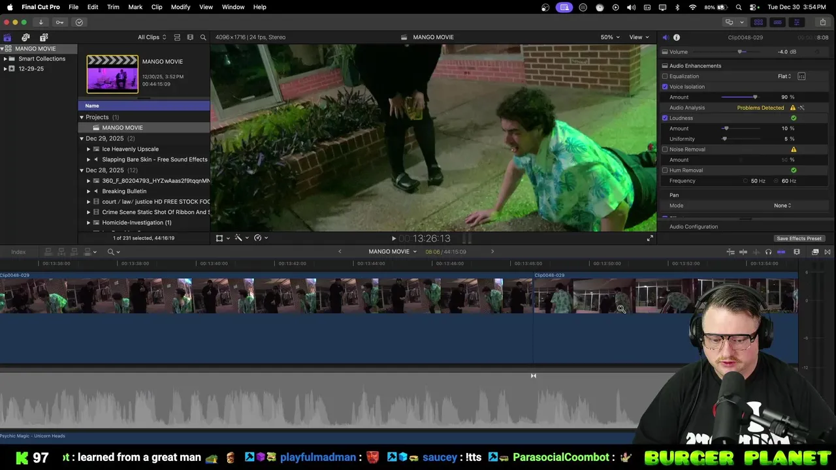This screenshot has width=836, height=470.
Task: Select the MANGO MOVIE project thumbnail
Action: click(112, 74)
